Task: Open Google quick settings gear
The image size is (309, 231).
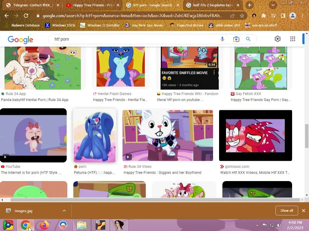Action: coord(278,39)
